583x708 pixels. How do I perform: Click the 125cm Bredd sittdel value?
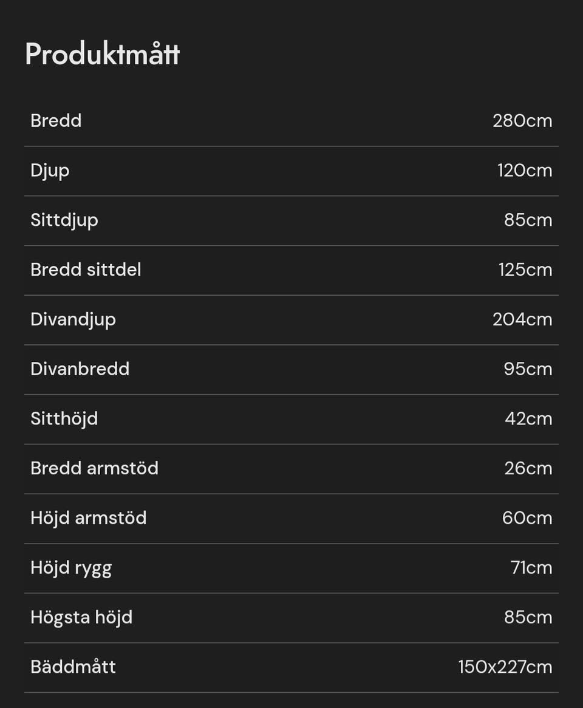click(525, 270)
